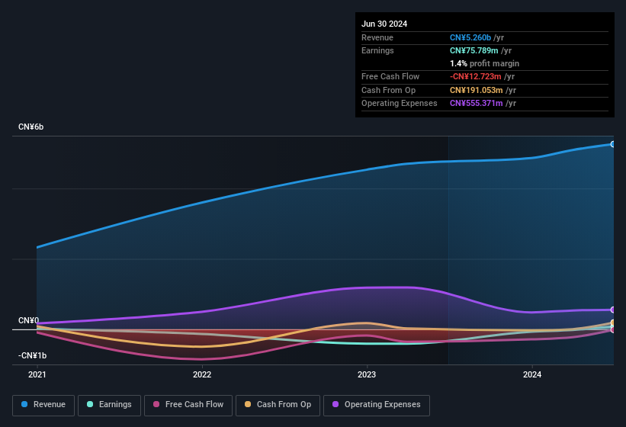Toggle the Earnings series in the legend

[x=109, y=405]
